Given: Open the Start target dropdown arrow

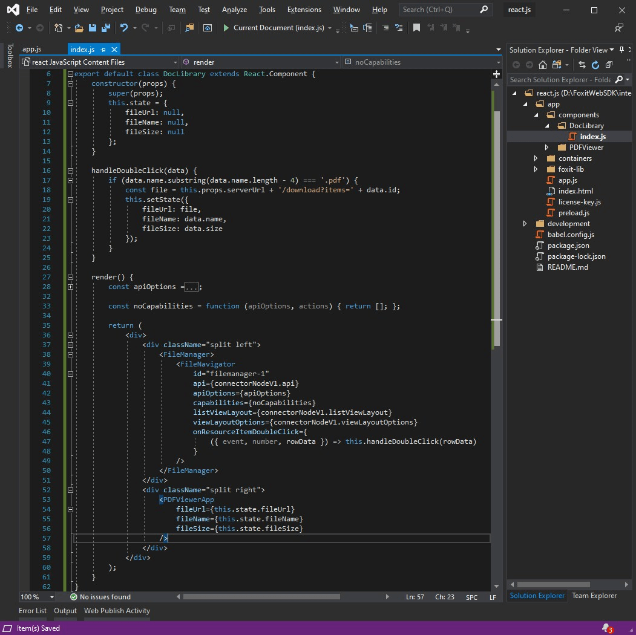Looking at the screenshot, I should (330, 28).
